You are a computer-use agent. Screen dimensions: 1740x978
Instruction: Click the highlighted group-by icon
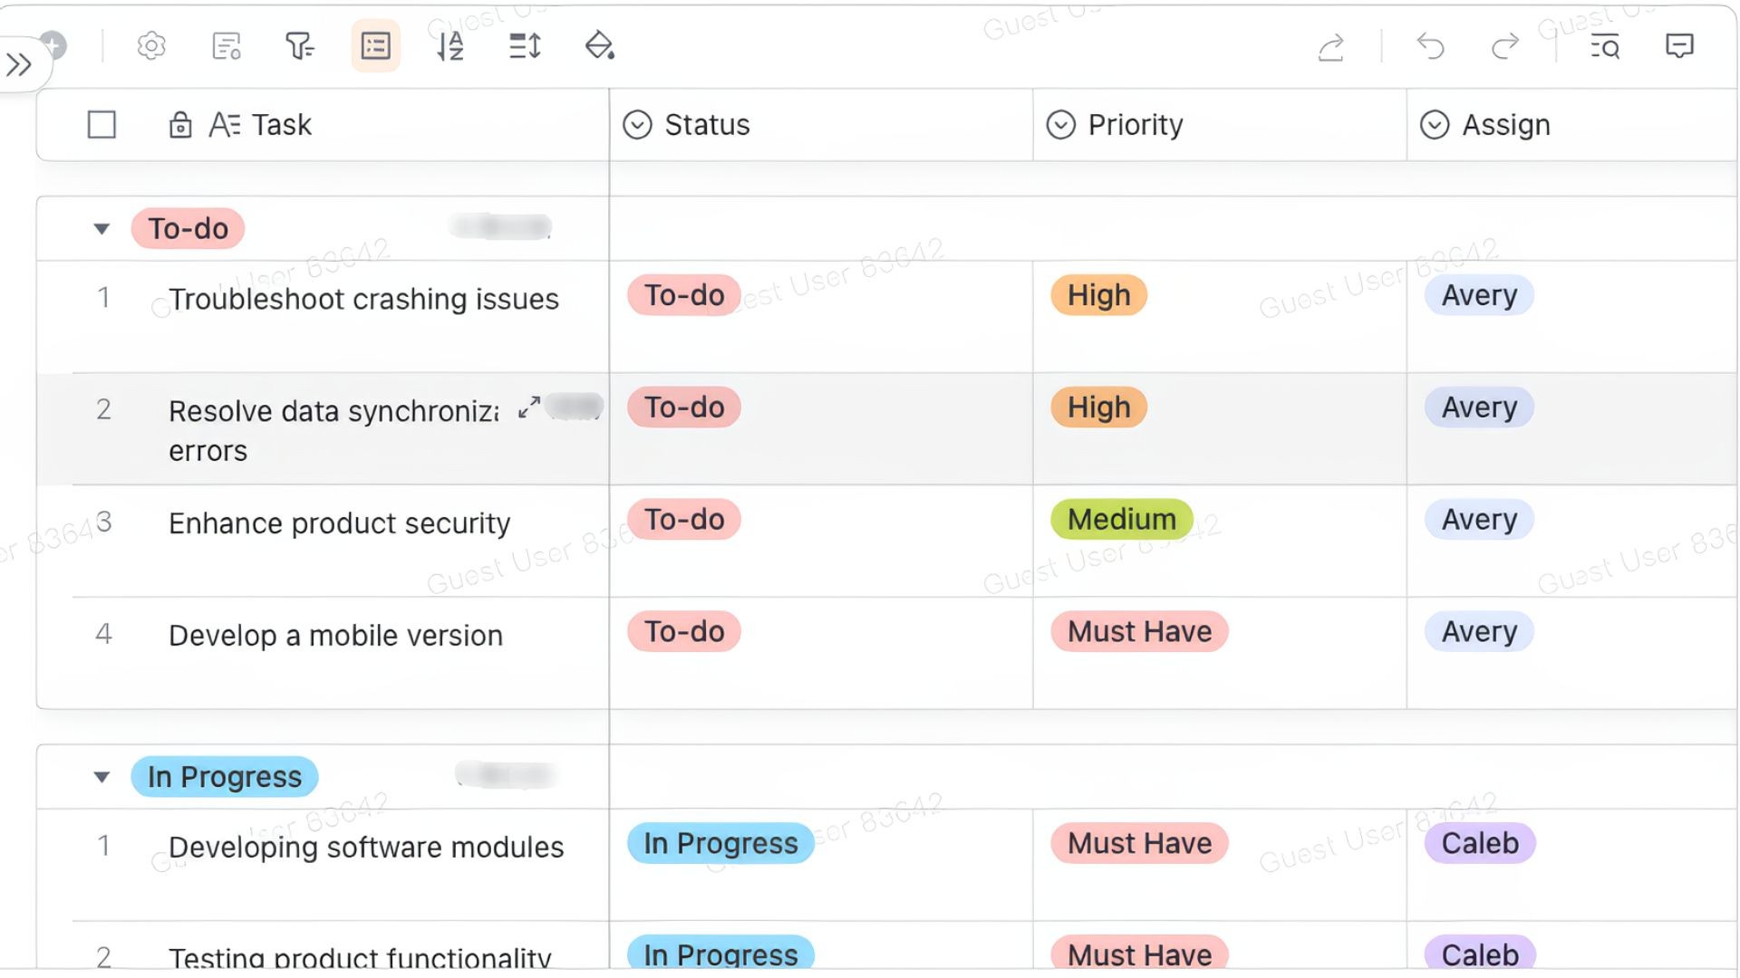[x=375, y=46]
